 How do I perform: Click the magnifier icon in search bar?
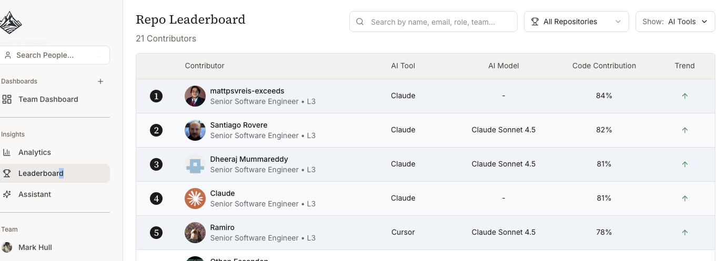[x=360, y=22]
